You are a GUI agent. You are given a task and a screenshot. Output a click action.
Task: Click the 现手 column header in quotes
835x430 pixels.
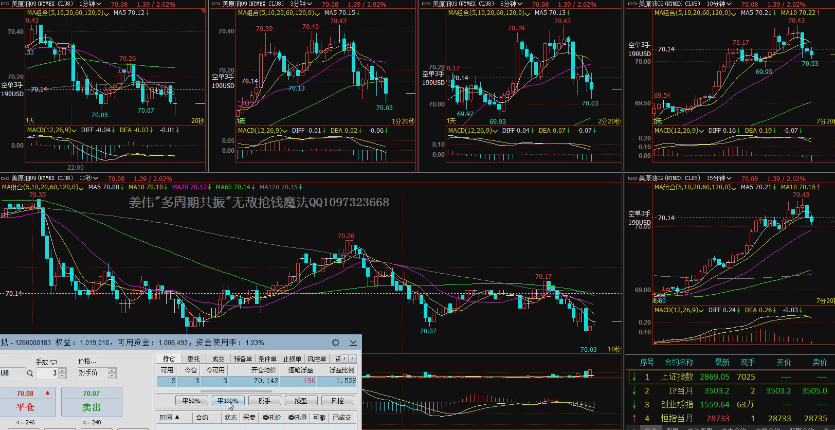pos(747,363)
